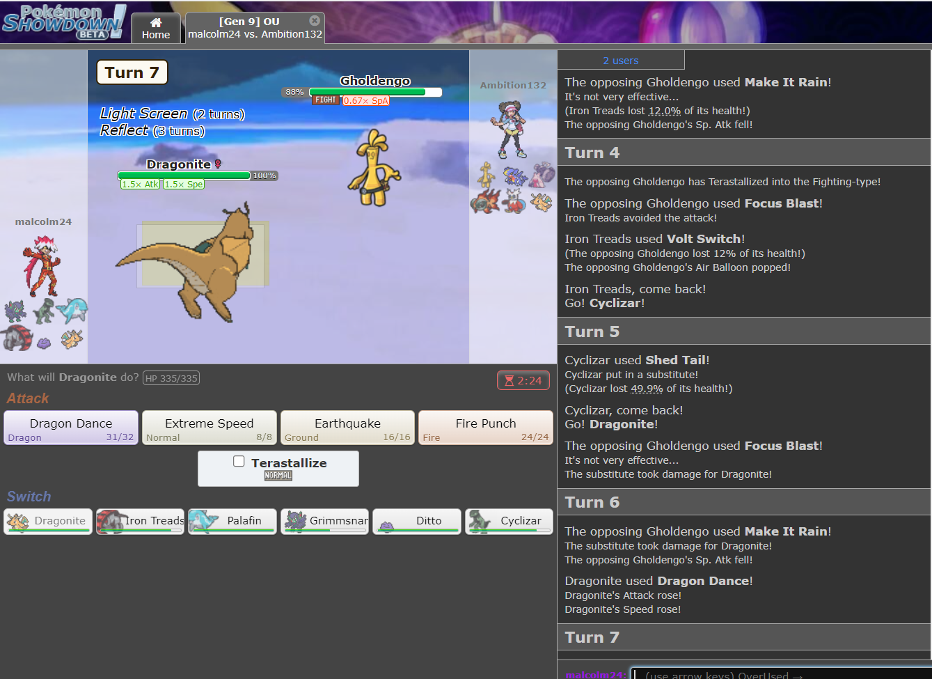Use Dragon Dance move
This screenshot has width=932, height=679.
[x=70, y=428]
